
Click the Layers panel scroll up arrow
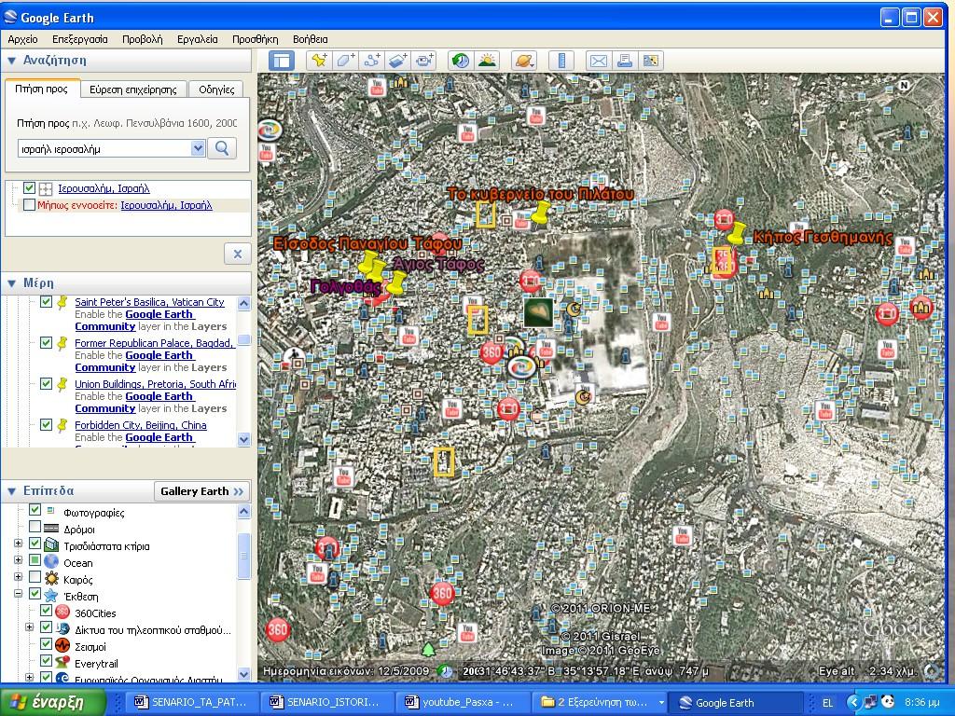(243, 512)
